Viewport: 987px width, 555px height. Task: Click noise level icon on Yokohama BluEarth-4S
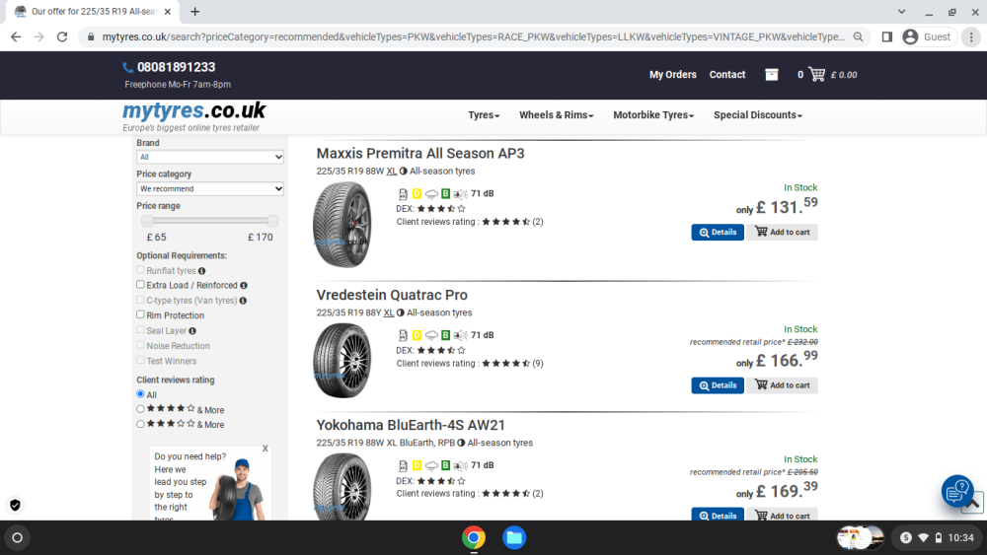tap(461, 465)
